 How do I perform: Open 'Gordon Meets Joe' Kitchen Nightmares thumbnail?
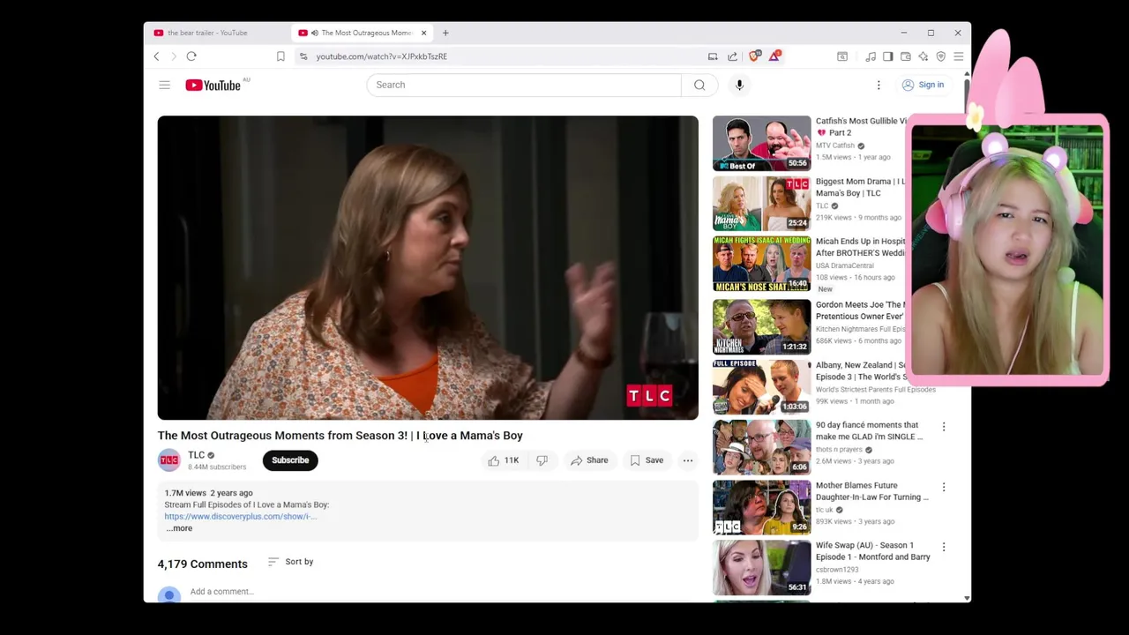(x=762, y=327)
